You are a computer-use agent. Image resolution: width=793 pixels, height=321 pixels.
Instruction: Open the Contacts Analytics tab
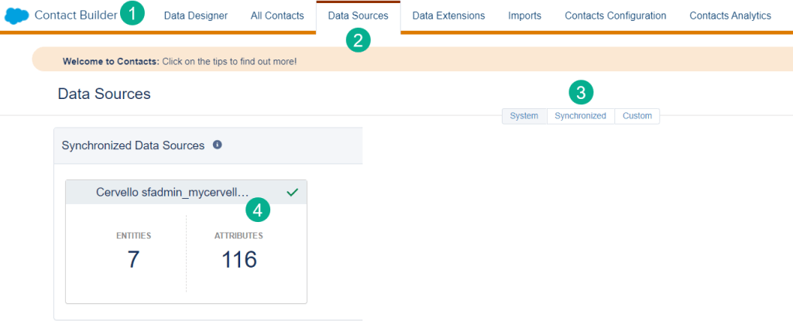(729, 15)
